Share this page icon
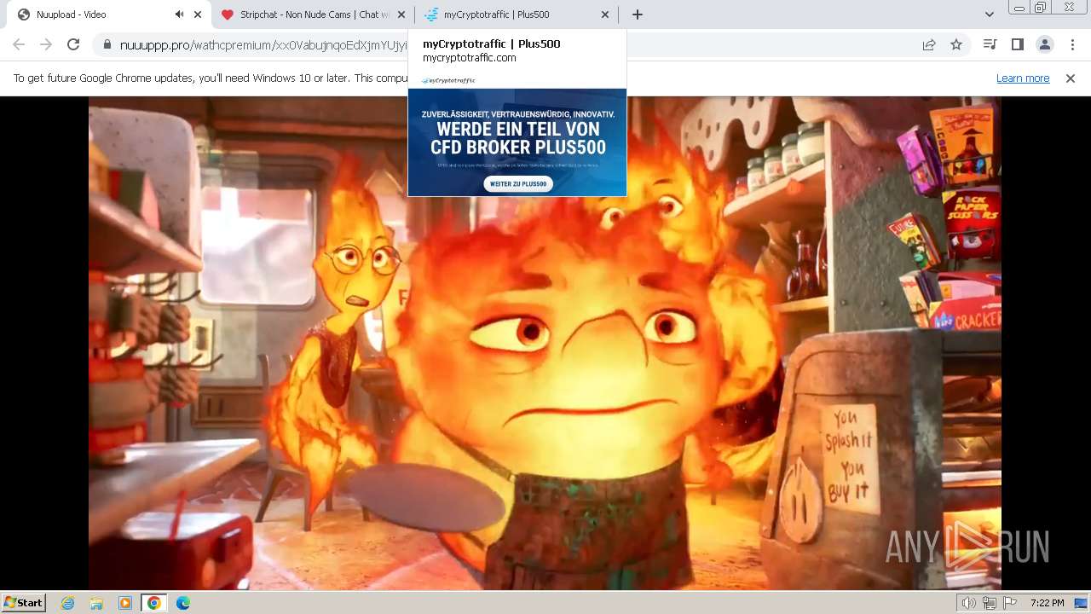 (929, 44)
